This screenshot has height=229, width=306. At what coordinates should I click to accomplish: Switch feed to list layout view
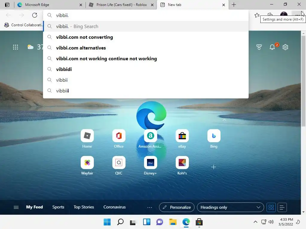click(x=282, y=207)
